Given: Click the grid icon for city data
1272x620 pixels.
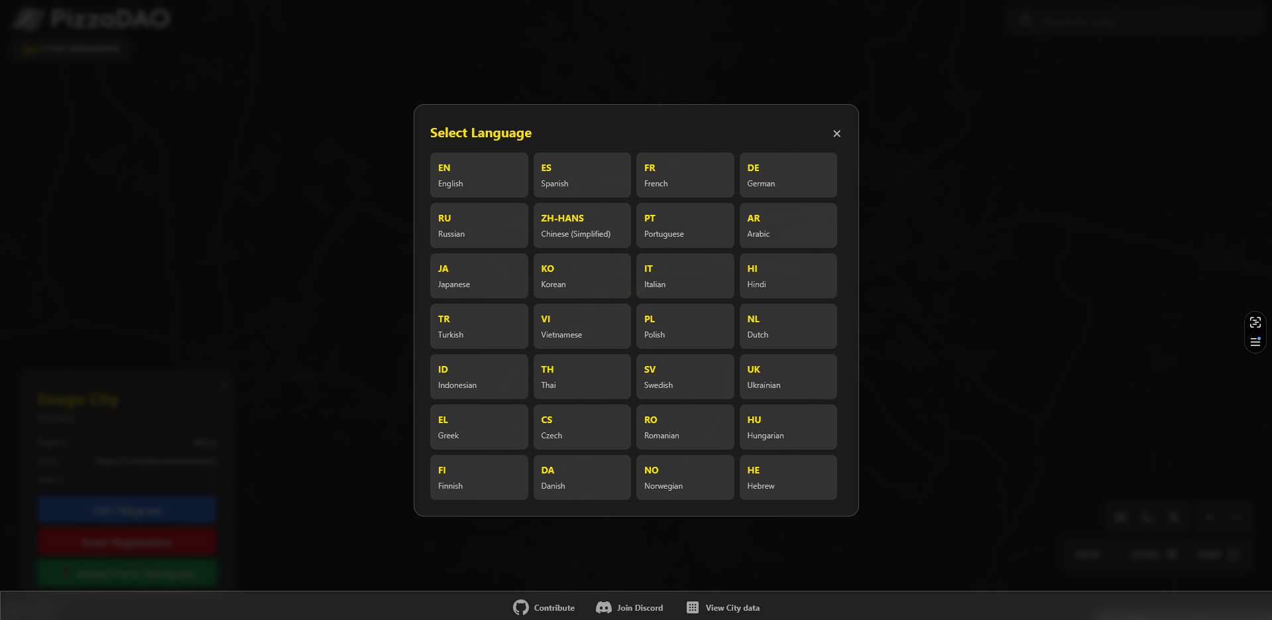Looking at the screenshot, I should (692, 607).
